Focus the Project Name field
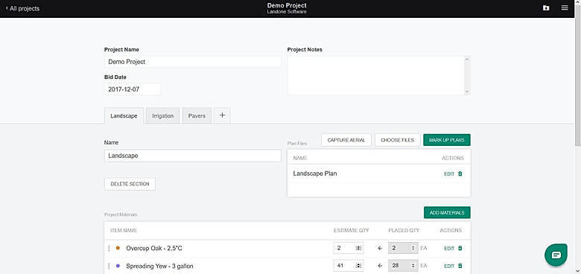Screen dimensions: 581x274 [193, 62]
